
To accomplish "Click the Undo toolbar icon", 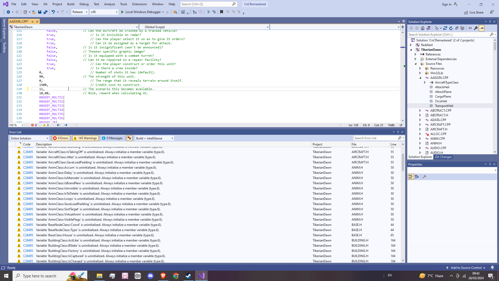I will pyautogui.click(x=53, y=12).
